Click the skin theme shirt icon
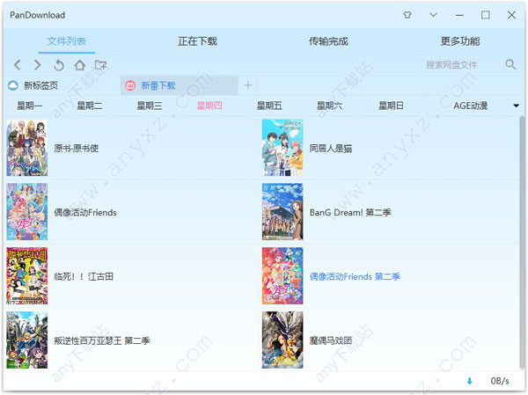Image resolution: width=528 pixels, height=395 pixels. 407,15
